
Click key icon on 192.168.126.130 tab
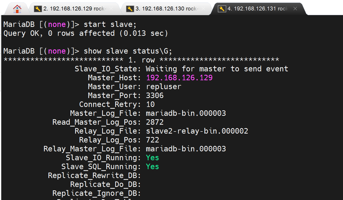pyautogui.click(x=130, y=9)
